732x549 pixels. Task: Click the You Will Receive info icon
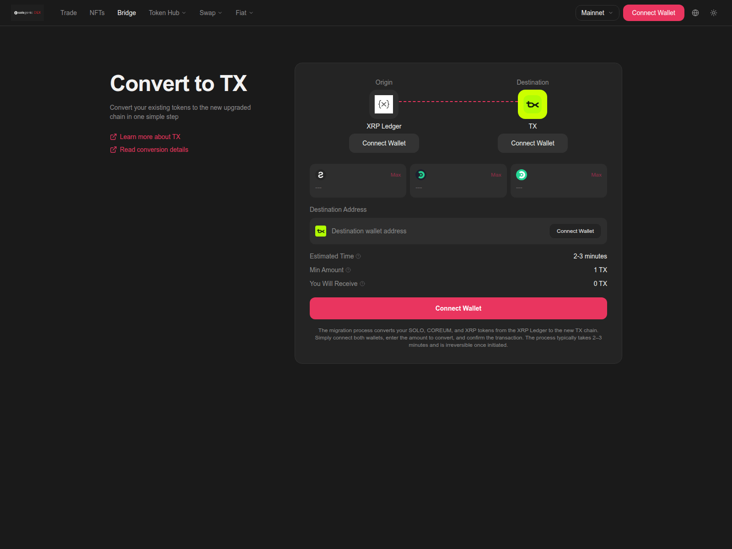click(362, 284)
